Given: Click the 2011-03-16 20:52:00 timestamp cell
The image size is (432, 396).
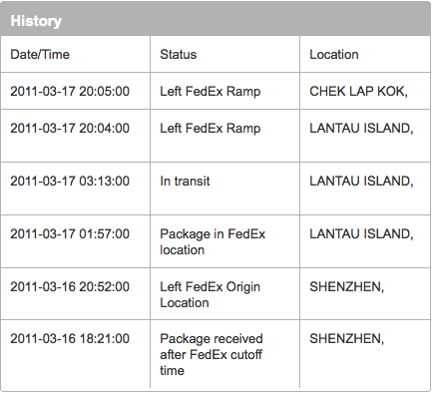Looking at the screenshot, I should point(75,294).
